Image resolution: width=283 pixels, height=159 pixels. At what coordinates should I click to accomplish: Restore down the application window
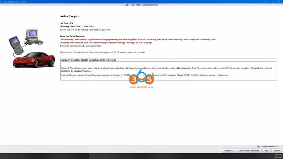(273, 2)
